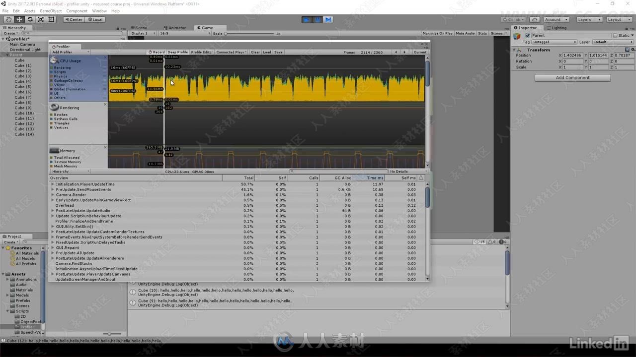
Task: Collapse the Parent object in Hierarchy
Action: coord(8,55)
